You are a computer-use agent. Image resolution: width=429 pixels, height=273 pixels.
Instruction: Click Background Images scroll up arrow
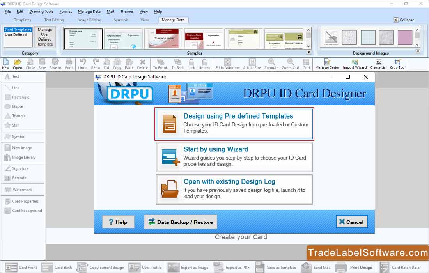click(x=417, y=30)
